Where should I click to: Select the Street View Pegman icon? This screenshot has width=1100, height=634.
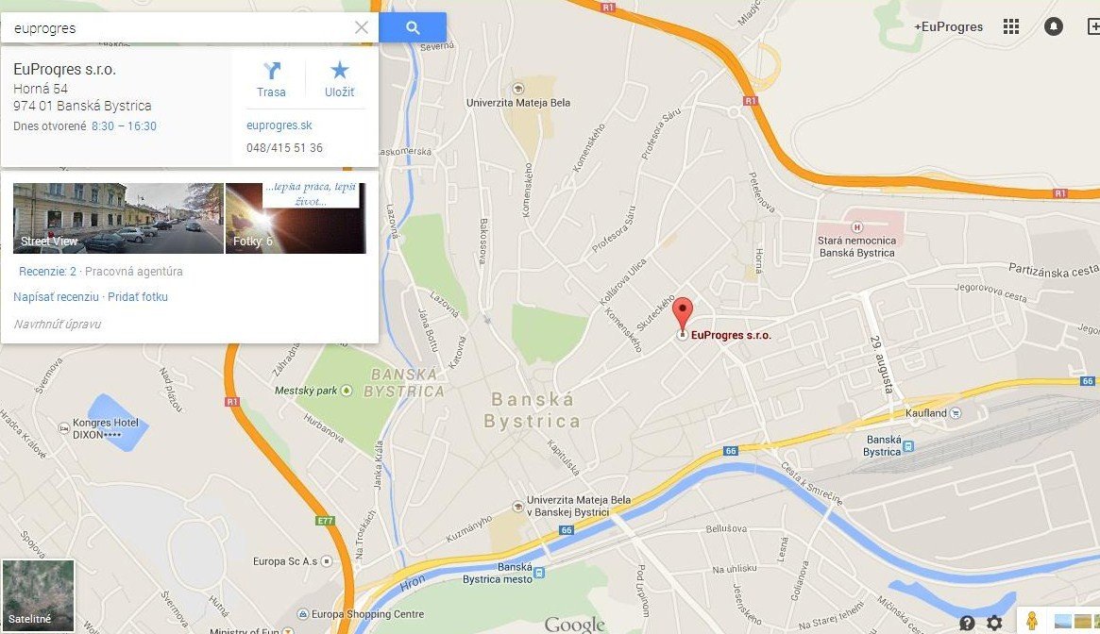point(1032,621)
